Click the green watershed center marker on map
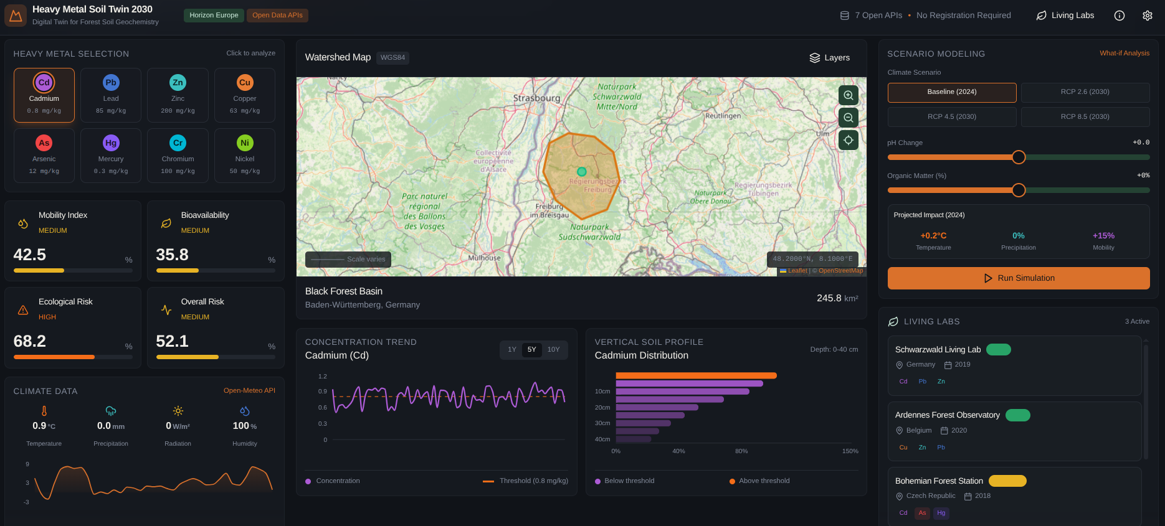Viewport: 1165px width, 526px height. [582, 172]
